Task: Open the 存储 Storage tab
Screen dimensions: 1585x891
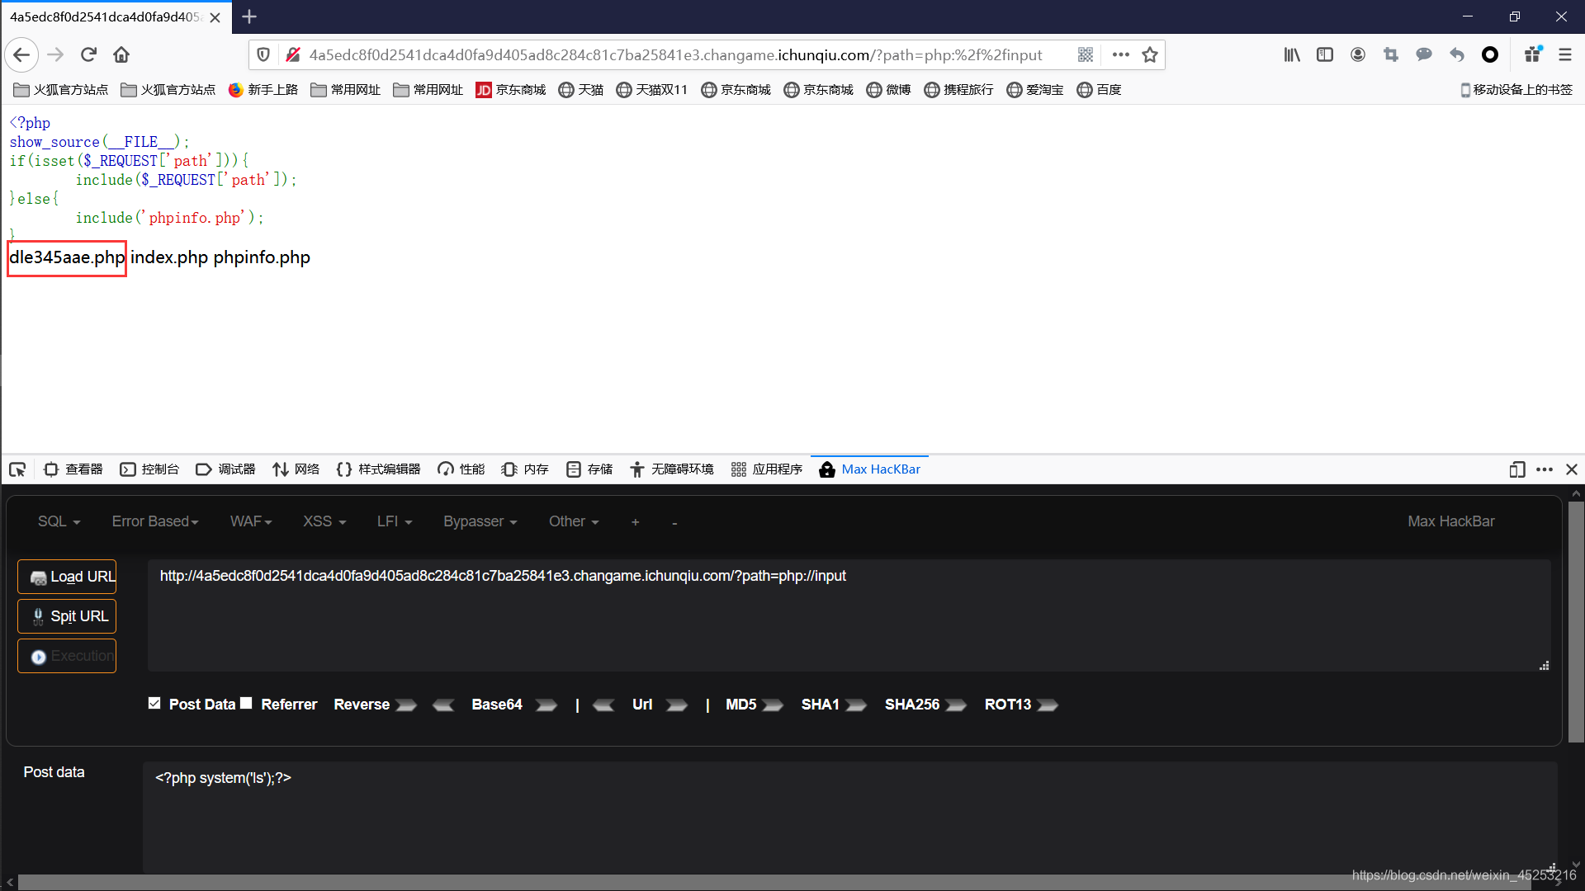Action: tap(589, 469)
